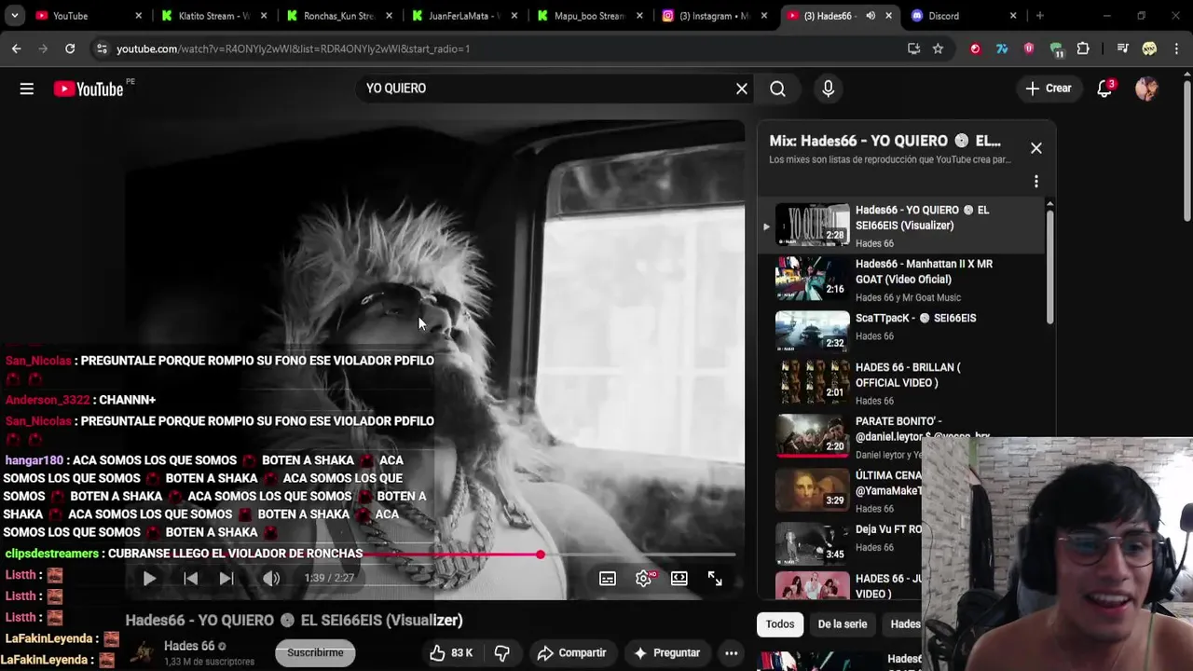The height and width of the screenshot is (671, 1193).
Task: Run the search with the magnifier icon
Action: click(x=777, y=89)
